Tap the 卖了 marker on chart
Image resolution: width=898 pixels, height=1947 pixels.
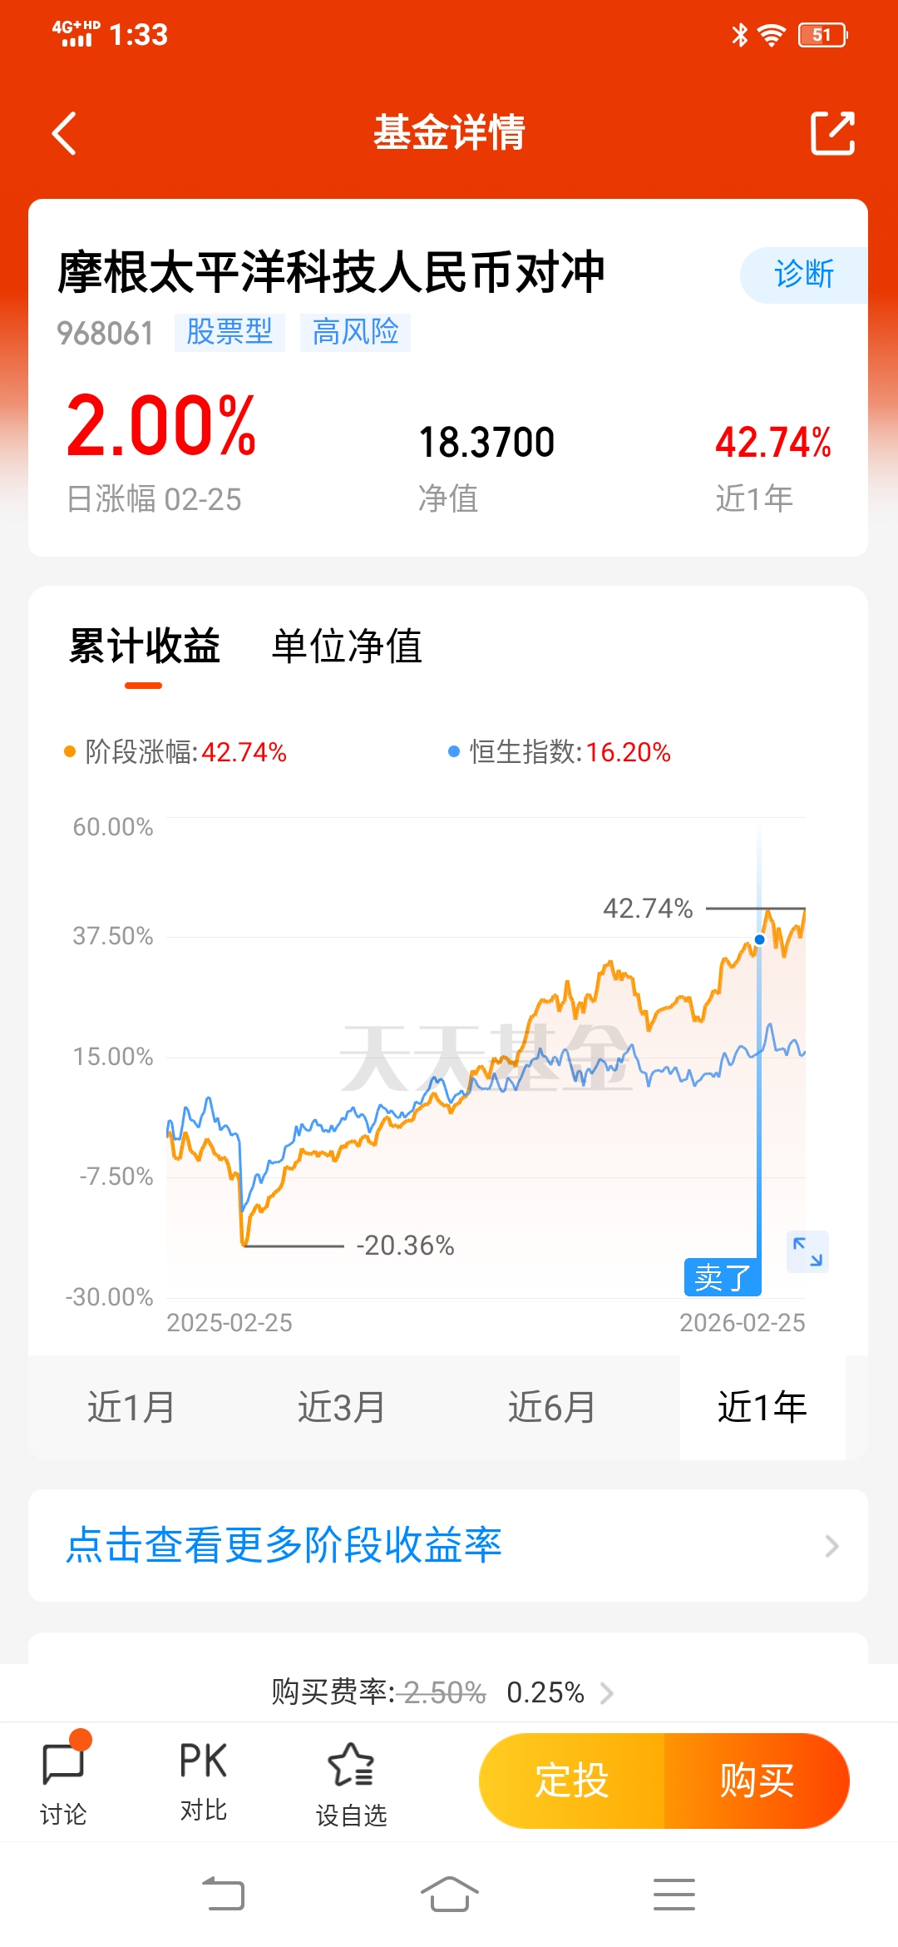pyautogui.click(x=722, y=1277)
